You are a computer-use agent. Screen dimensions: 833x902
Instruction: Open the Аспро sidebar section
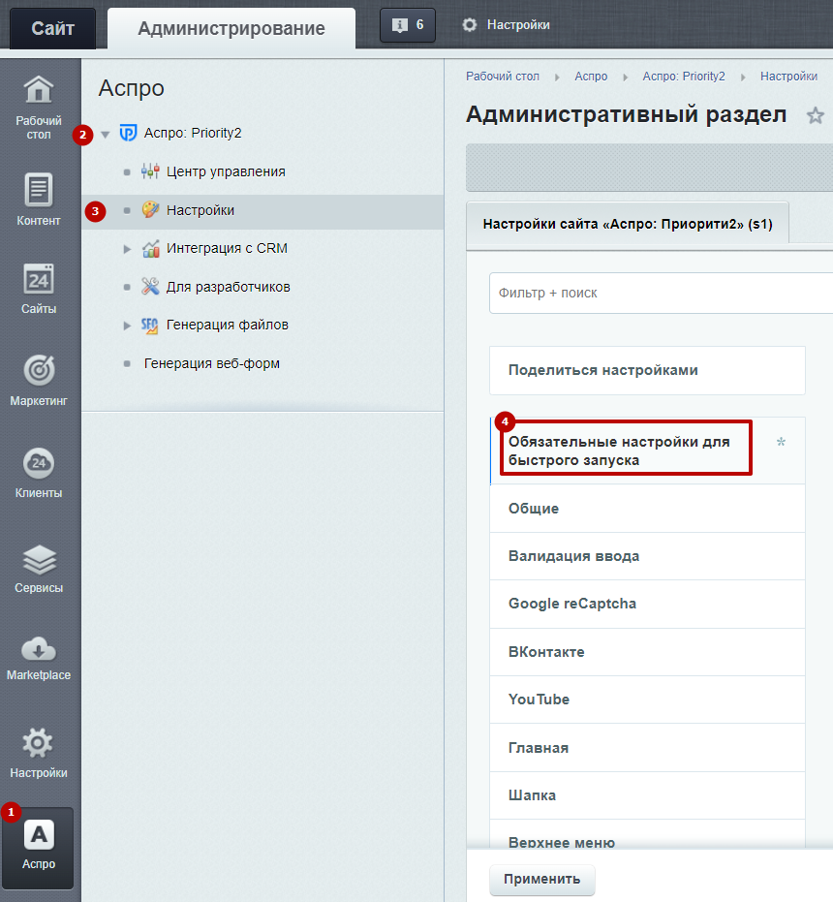pyautogui.click(x=39, y=847)
